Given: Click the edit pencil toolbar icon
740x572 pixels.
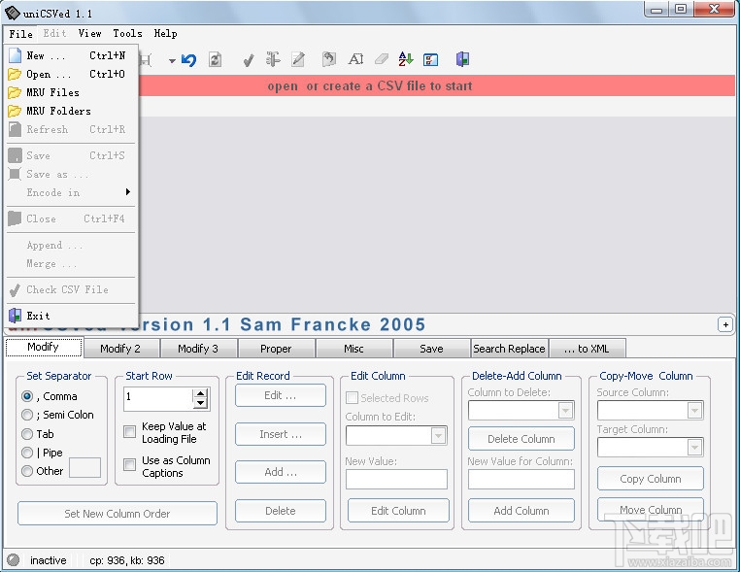Looking at the screenshot, I should [298, 59].
